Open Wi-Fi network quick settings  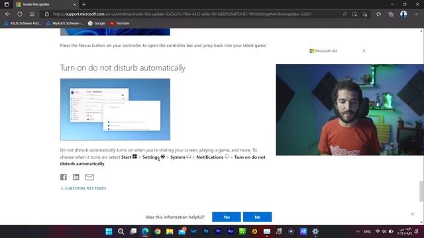(378, 231)
